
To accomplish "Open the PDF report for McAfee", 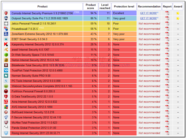I will pos(167,123).
